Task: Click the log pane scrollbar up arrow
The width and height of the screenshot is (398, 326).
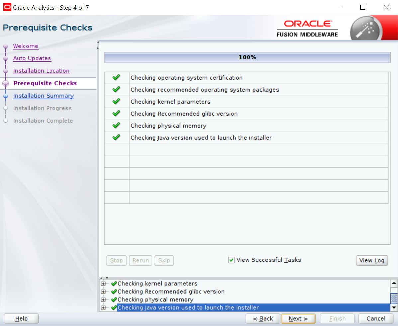Action: (394, 283)
